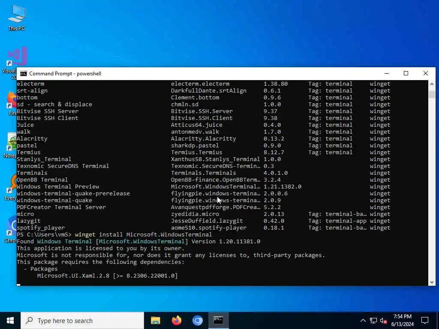Screen dimensions: 439x329
Task: Click 'windows-terminal-quake-prerelease' name
Action: 73,193
